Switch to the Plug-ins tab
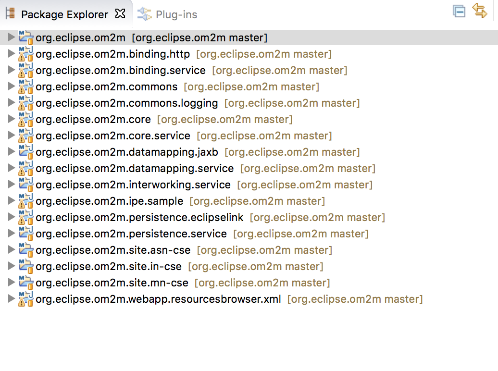Image resolution: width=498 pixels, height=371 pixels. click(167, 14)
